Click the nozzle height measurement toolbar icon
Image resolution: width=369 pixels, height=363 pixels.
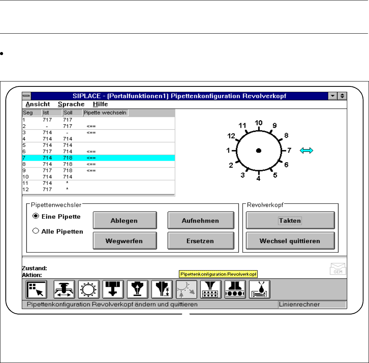[162, 289]
